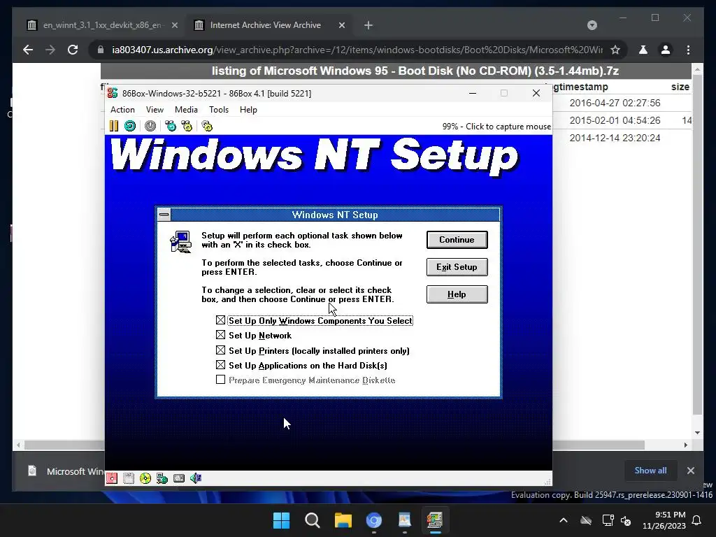
Task: Click the Help button in Setup dialog
Action: tap(457, 294)
